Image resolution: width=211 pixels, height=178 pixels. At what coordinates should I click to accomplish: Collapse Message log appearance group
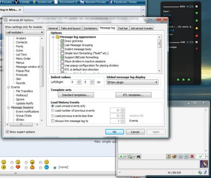pyautogui.click(x=53, y=37)
